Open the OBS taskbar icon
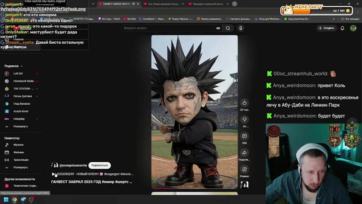 (31, 199)
